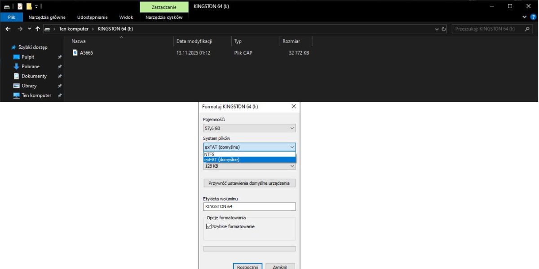Open Obrazy in the navigation pane
The image size is (539, 269).
[29, 86]
